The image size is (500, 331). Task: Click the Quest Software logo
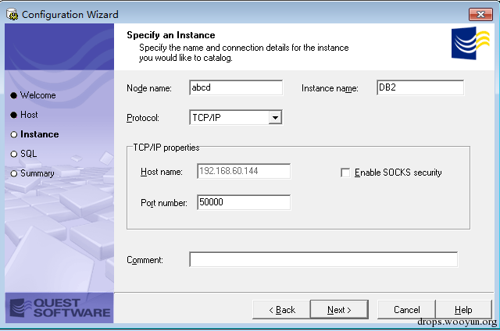(x=59, y=308)
